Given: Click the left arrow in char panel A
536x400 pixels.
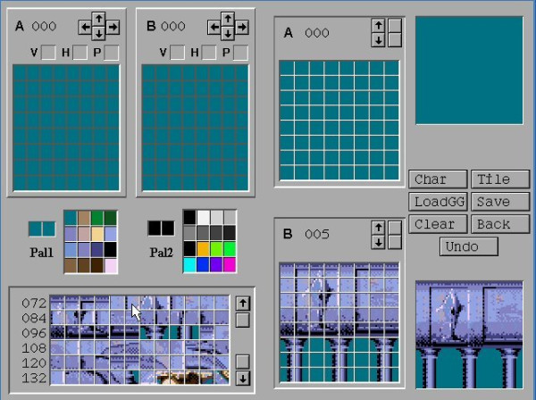Looking at the screenshot, I should (86, 27).
